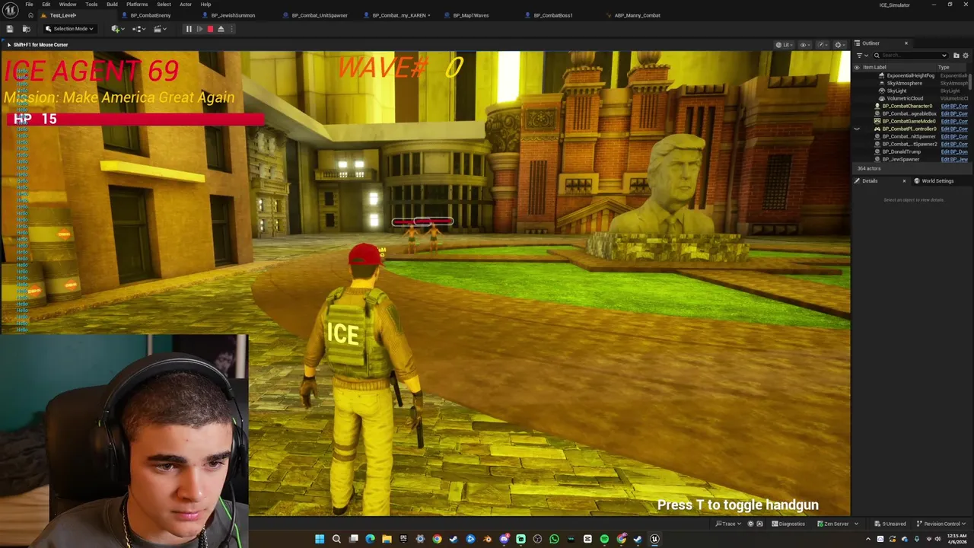The image size is (974, 548).
Task: Open File Explorer from the taskbar
Action: click(x=387, y=539)
